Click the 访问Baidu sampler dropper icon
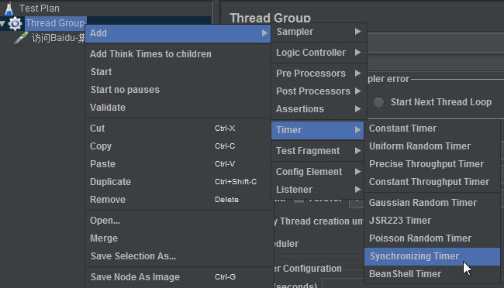 pyautogui.click(x=21, y=38)
